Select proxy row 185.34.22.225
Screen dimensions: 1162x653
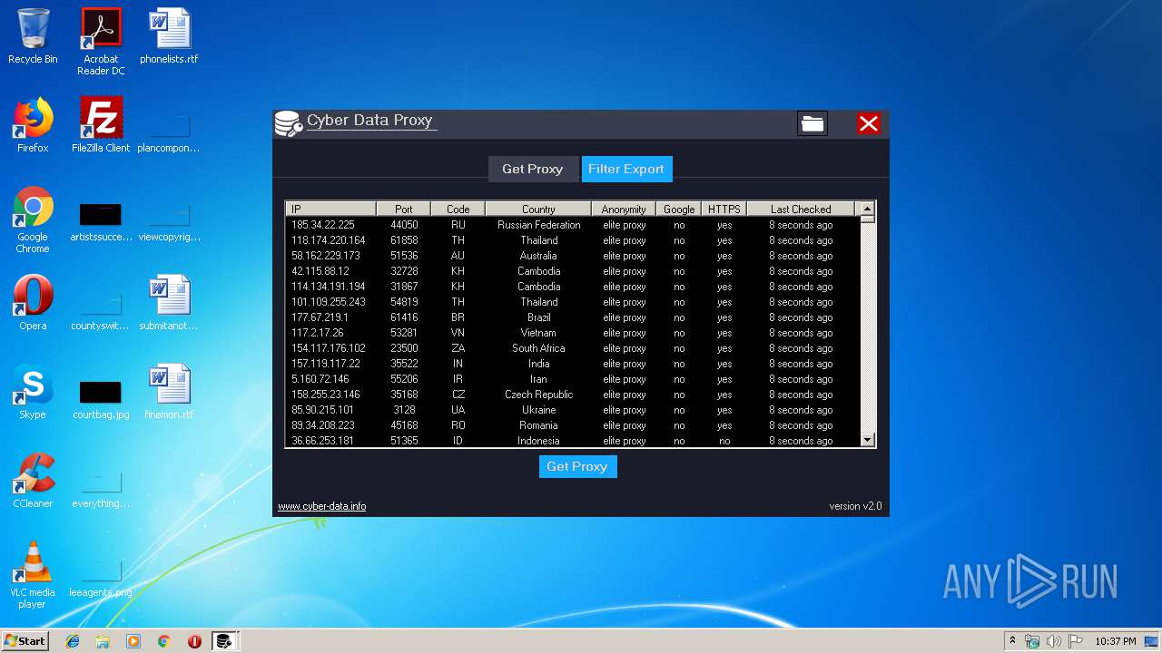(x=573, y=225)
